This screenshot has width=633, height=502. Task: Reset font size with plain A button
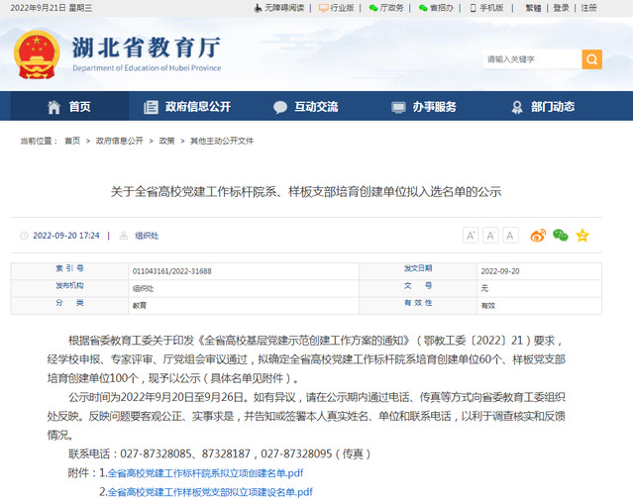point(510,236)
